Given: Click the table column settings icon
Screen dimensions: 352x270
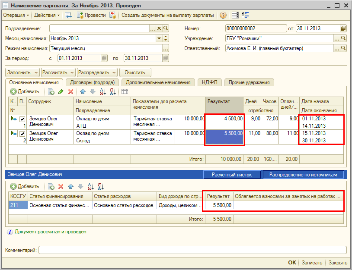Looking at the screenshot, I should pos(125,91).
